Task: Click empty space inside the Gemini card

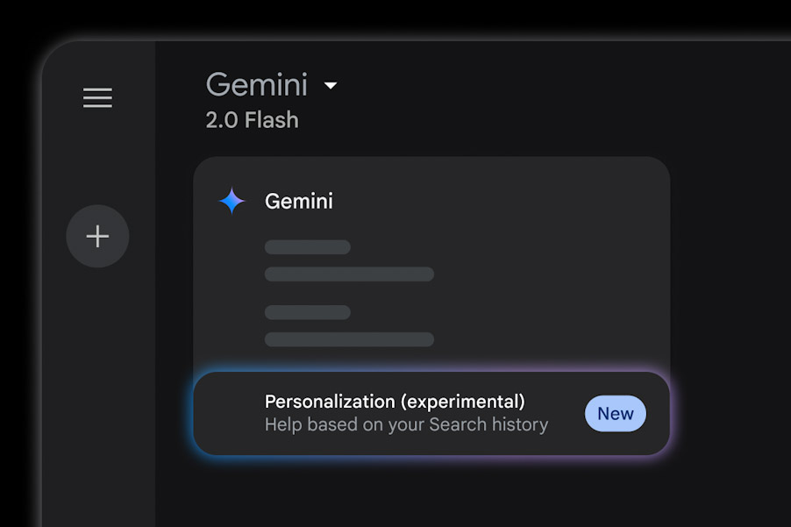Action: tap(552, 289)
